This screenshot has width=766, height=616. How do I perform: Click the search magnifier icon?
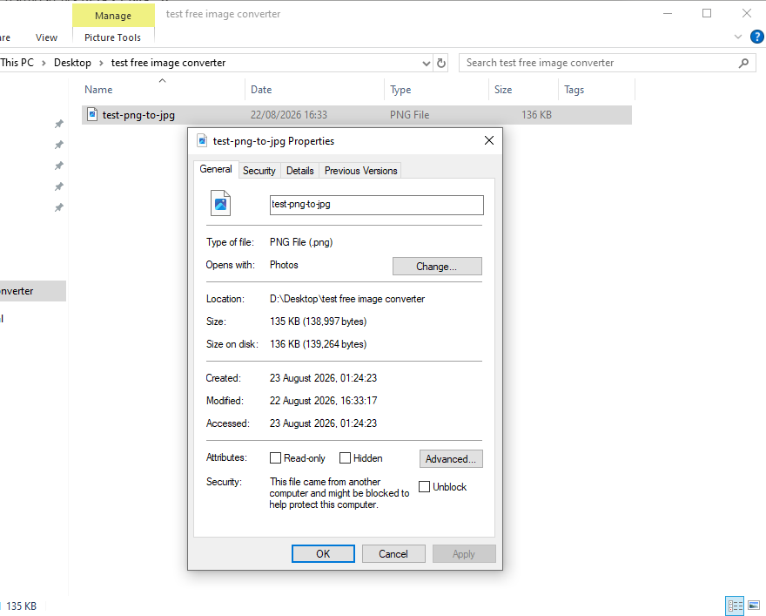(x=743, y=63)
